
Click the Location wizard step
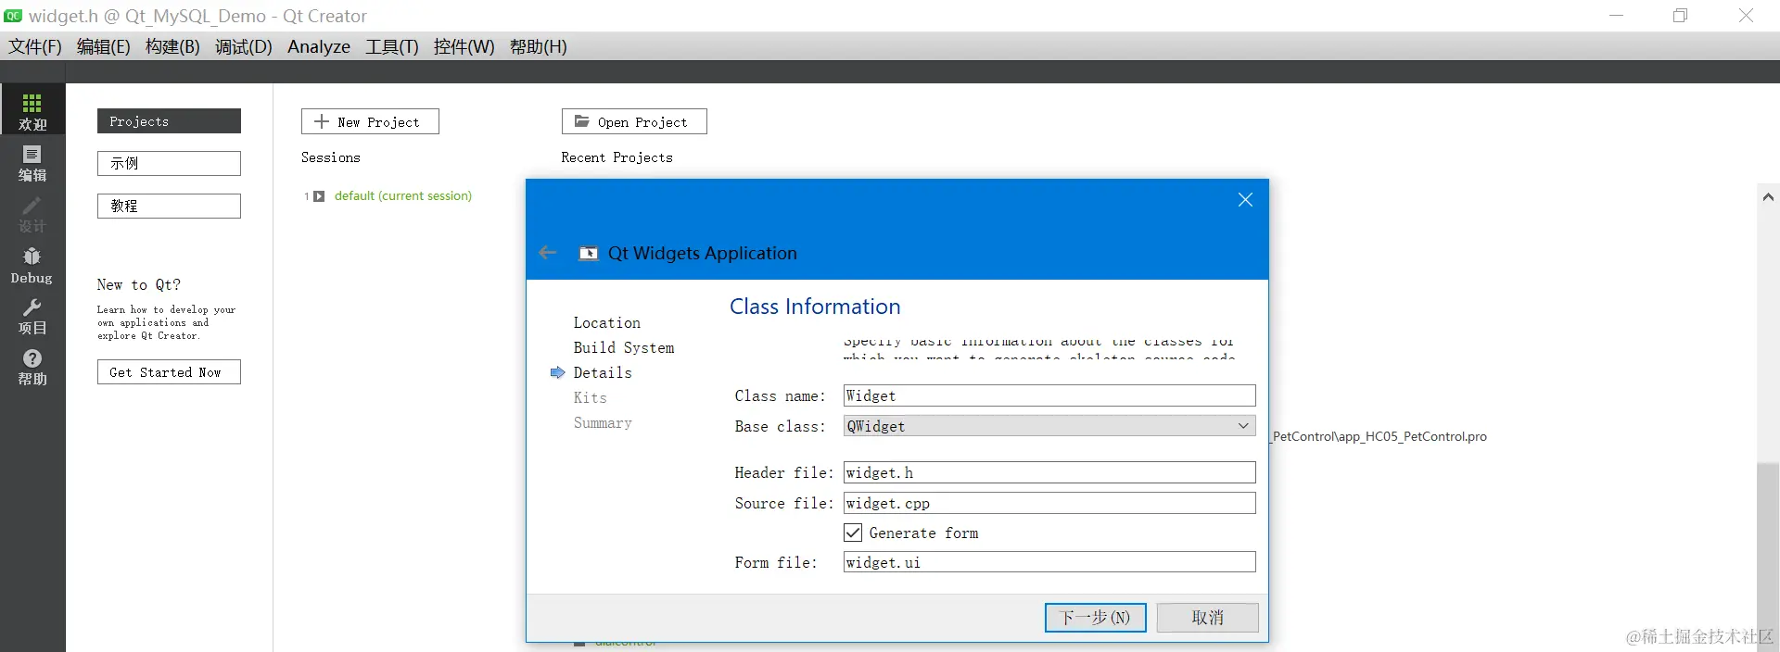[x=607, y=323]
